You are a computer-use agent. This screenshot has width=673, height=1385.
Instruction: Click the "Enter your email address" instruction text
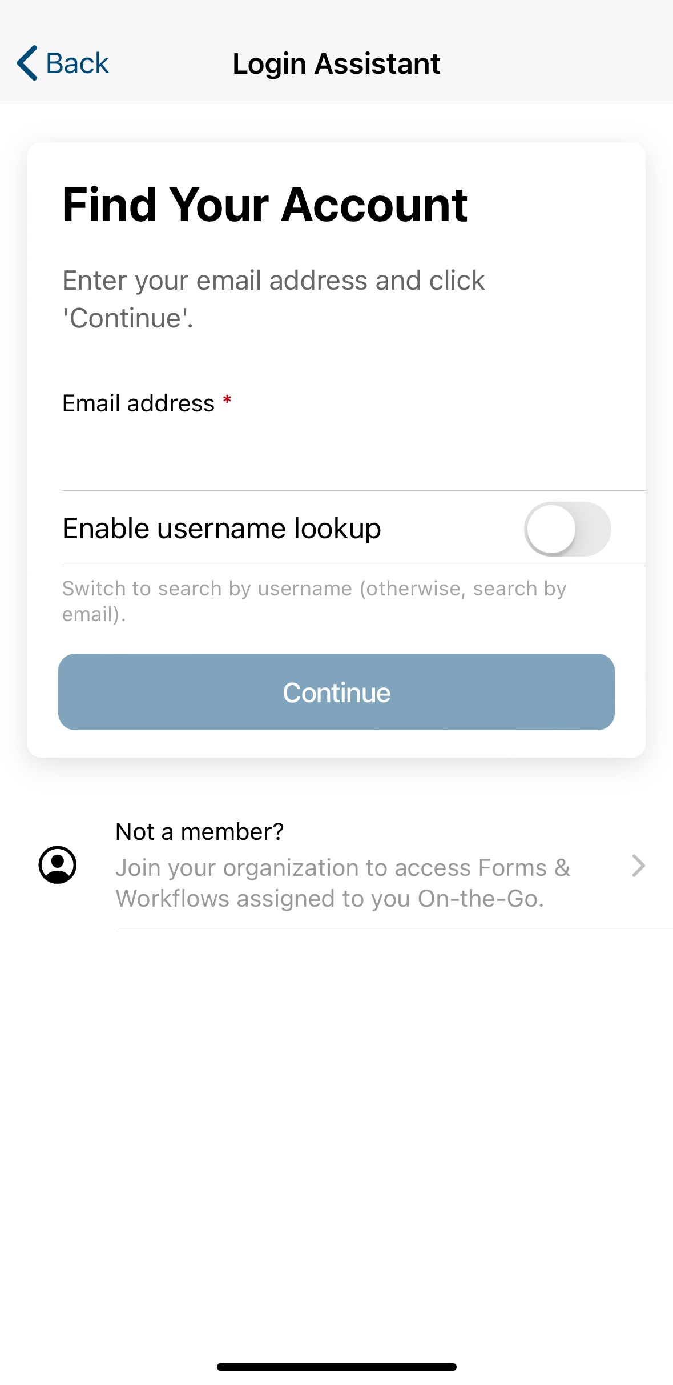273,299
